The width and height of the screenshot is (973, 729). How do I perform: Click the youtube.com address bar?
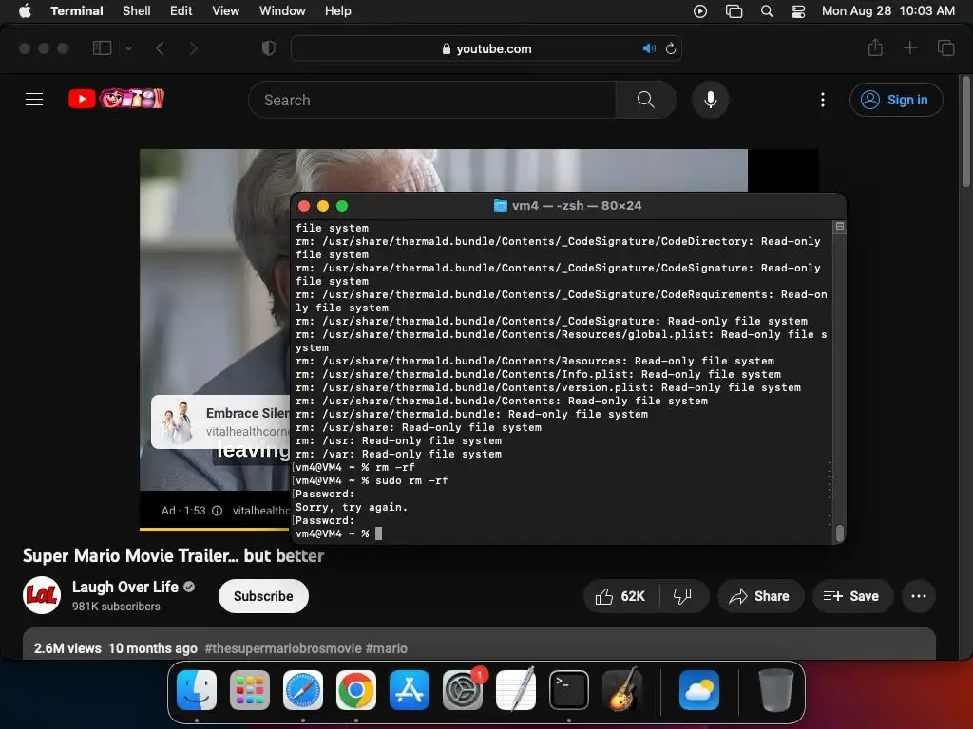point(486,48)
